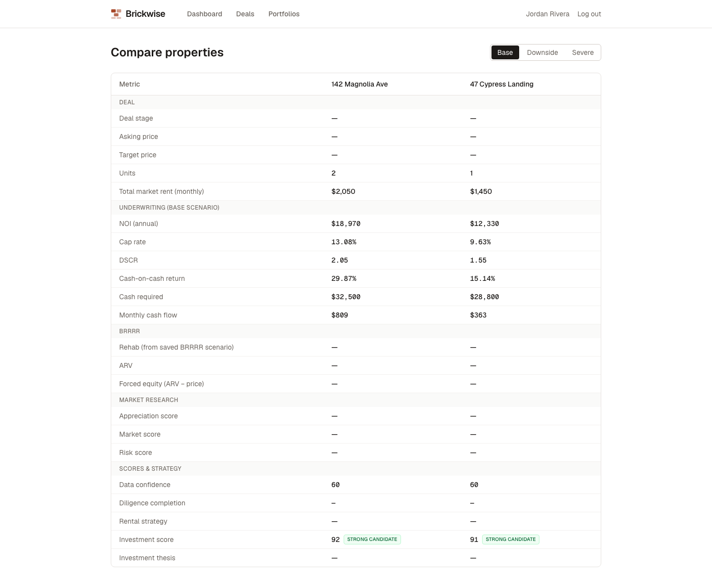Image resolution: width=712 pixels, height=583 pixels.
Task: Select Magnolia's investment score 92
Action: 336,539
